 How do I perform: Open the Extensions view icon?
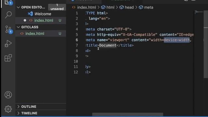coord(8,58)
